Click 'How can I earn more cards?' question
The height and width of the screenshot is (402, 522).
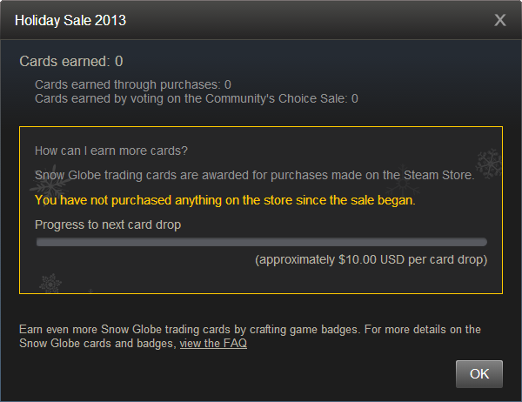point(112,150)
